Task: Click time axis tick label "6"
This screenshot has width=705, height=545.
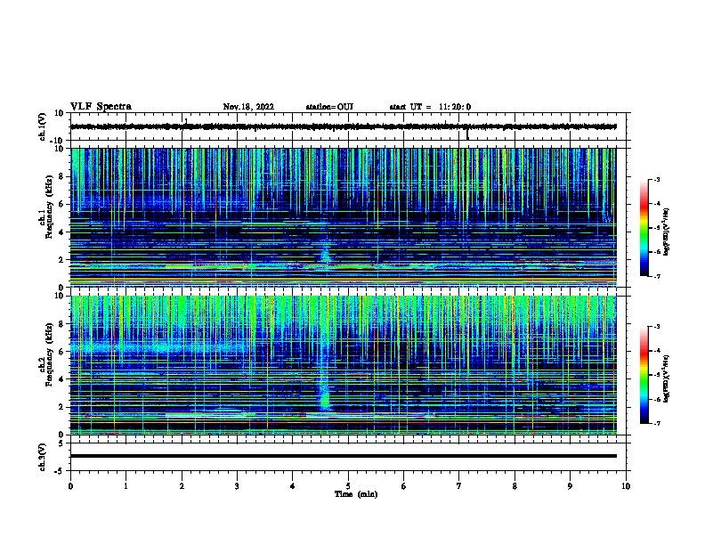Action: 404,486
